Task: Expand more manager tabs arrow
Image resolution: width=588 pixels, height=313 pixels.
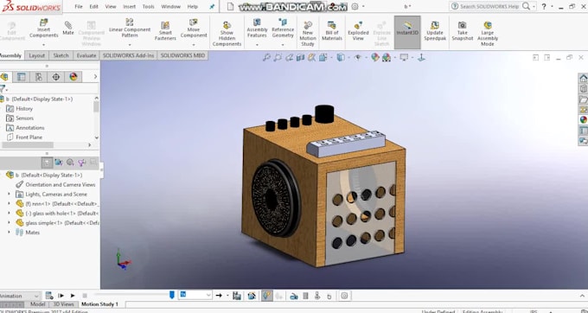Action: tap(95, 76)
